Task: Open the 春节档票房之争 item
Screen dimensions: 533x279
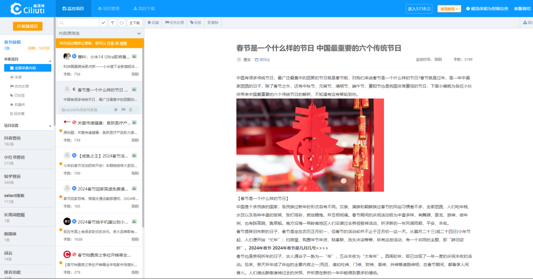Action: pos(99,263)
